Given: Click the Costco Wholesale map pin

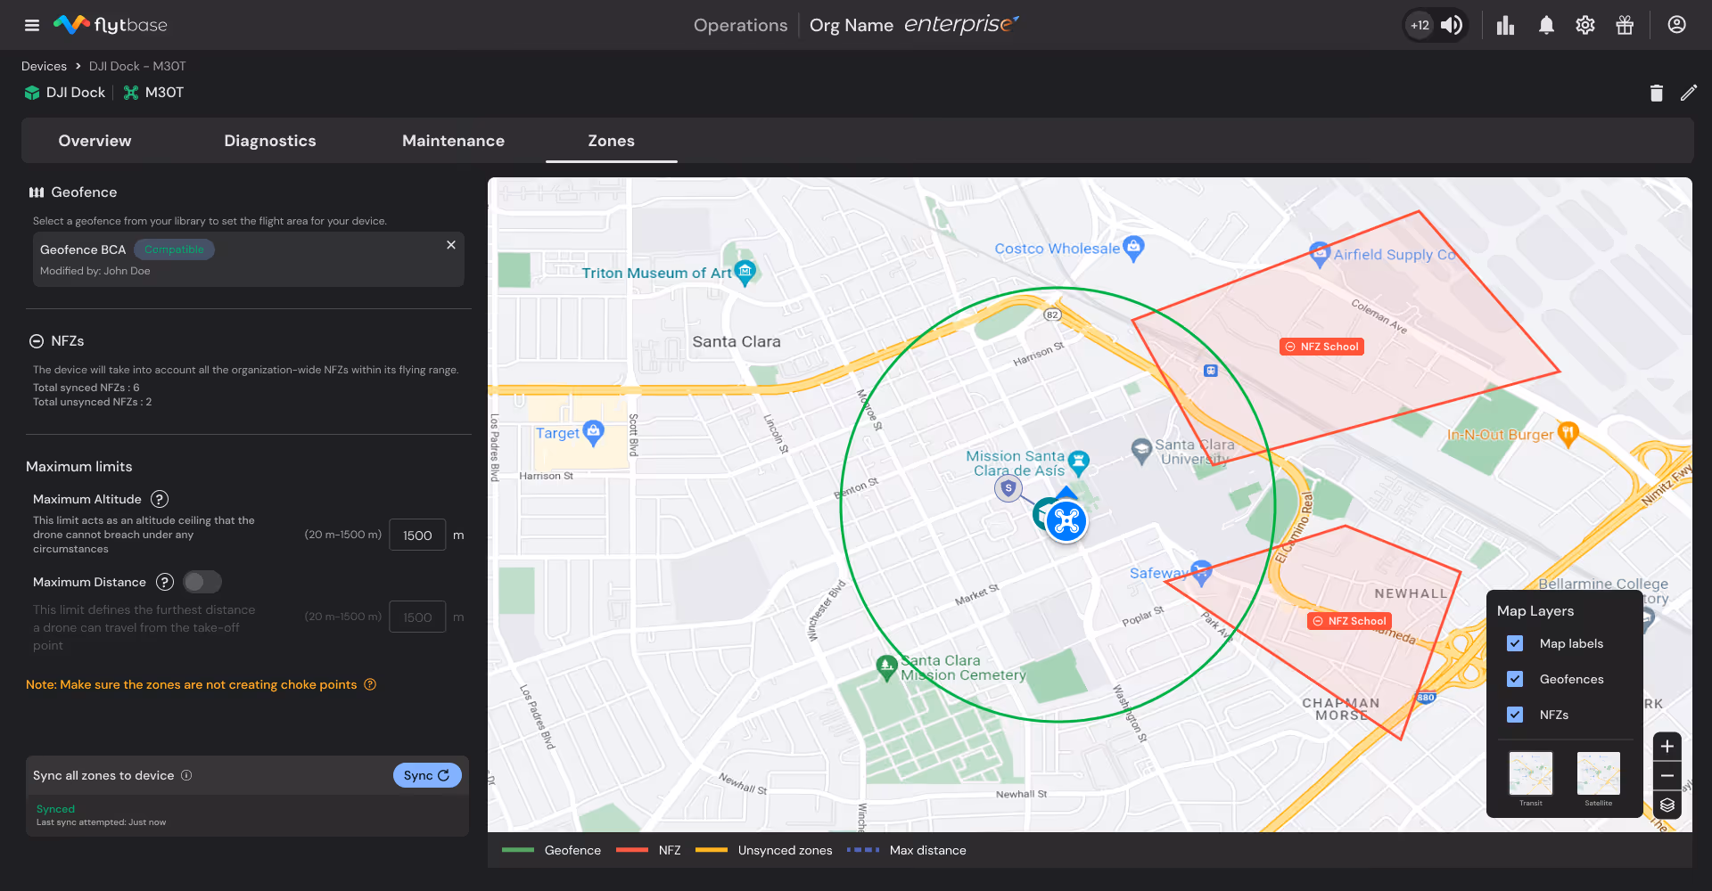Looking at the screenshot, I should 1133,249.
